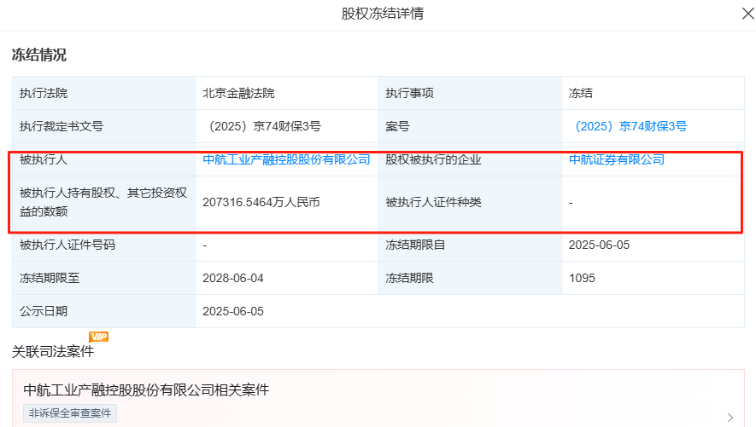Select the freeze end date 2028-06-04

click(233, 278)
